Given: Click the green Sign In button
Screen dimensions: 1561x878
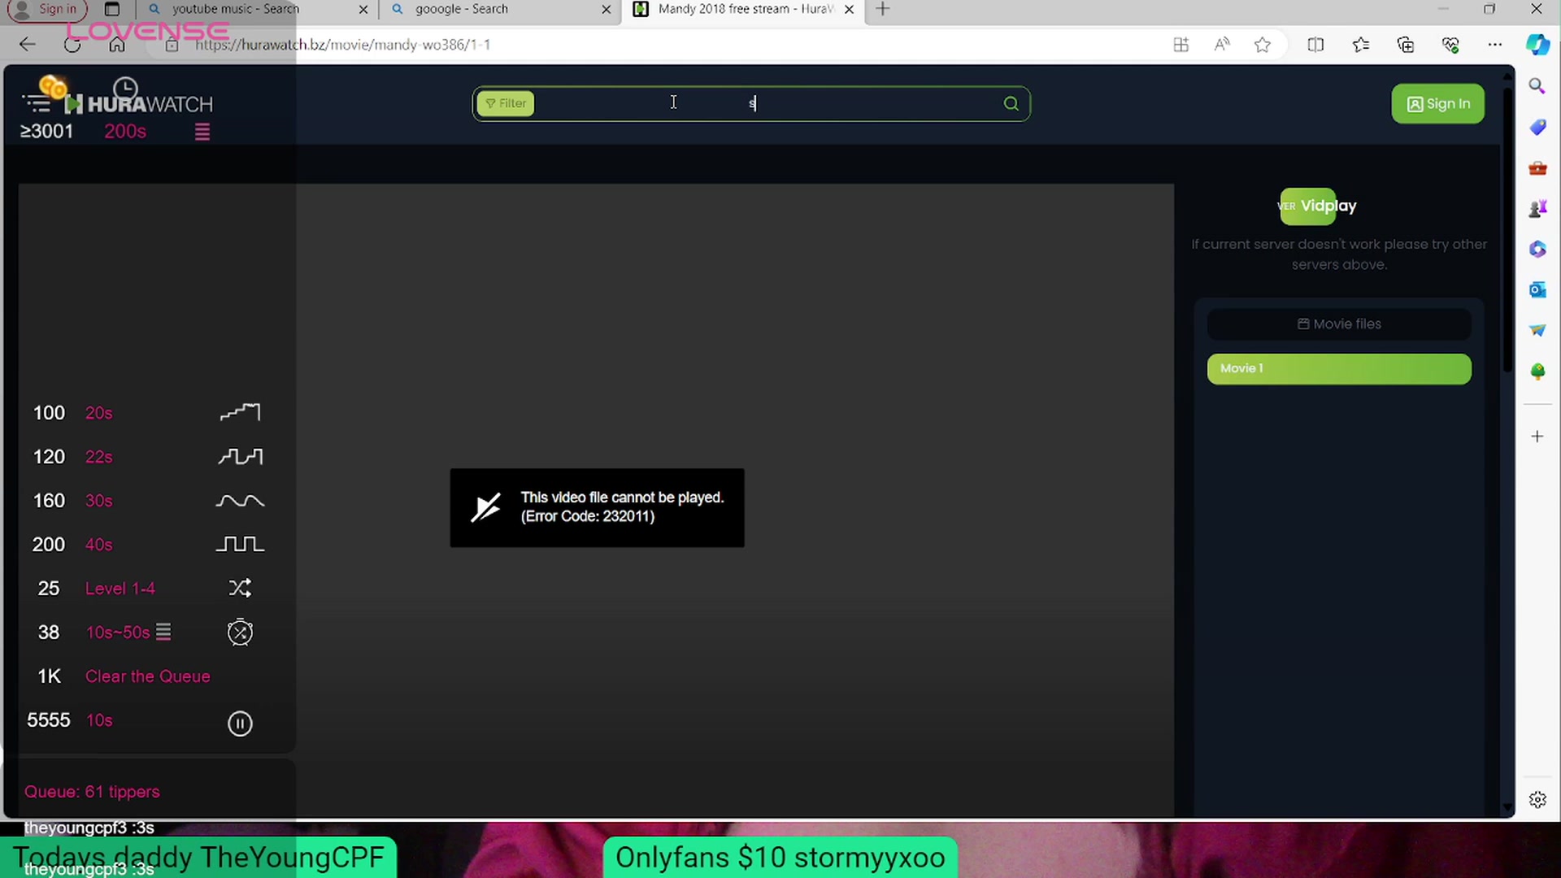Looking at the screenshot, I should [1437, 103].
